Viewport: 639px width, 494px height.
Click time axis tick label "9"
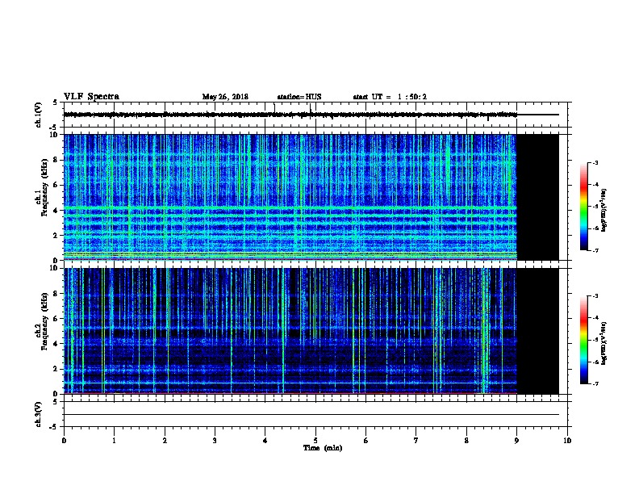pyautogui.click(x=516, y=441)
